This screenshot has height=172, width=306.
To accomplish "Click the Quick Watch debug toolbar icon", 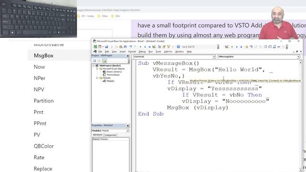I will coord(279,47).
